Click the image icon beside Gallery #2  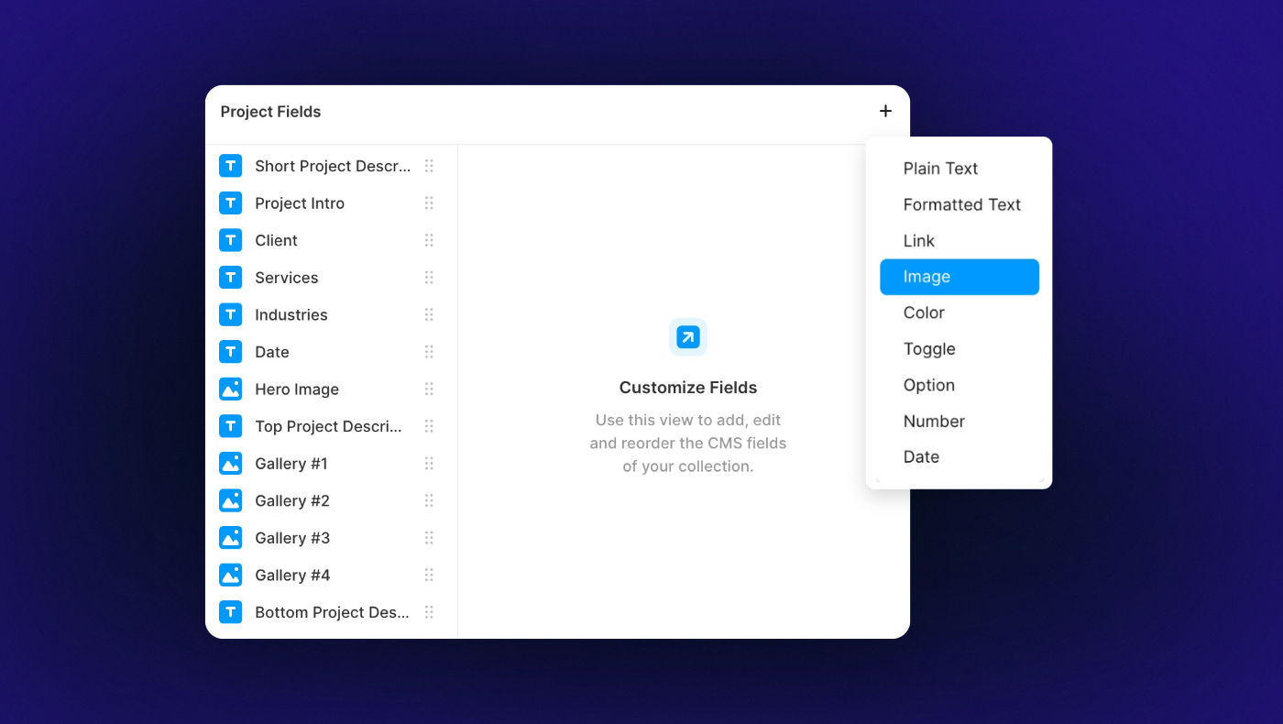(x=230, y=500)
